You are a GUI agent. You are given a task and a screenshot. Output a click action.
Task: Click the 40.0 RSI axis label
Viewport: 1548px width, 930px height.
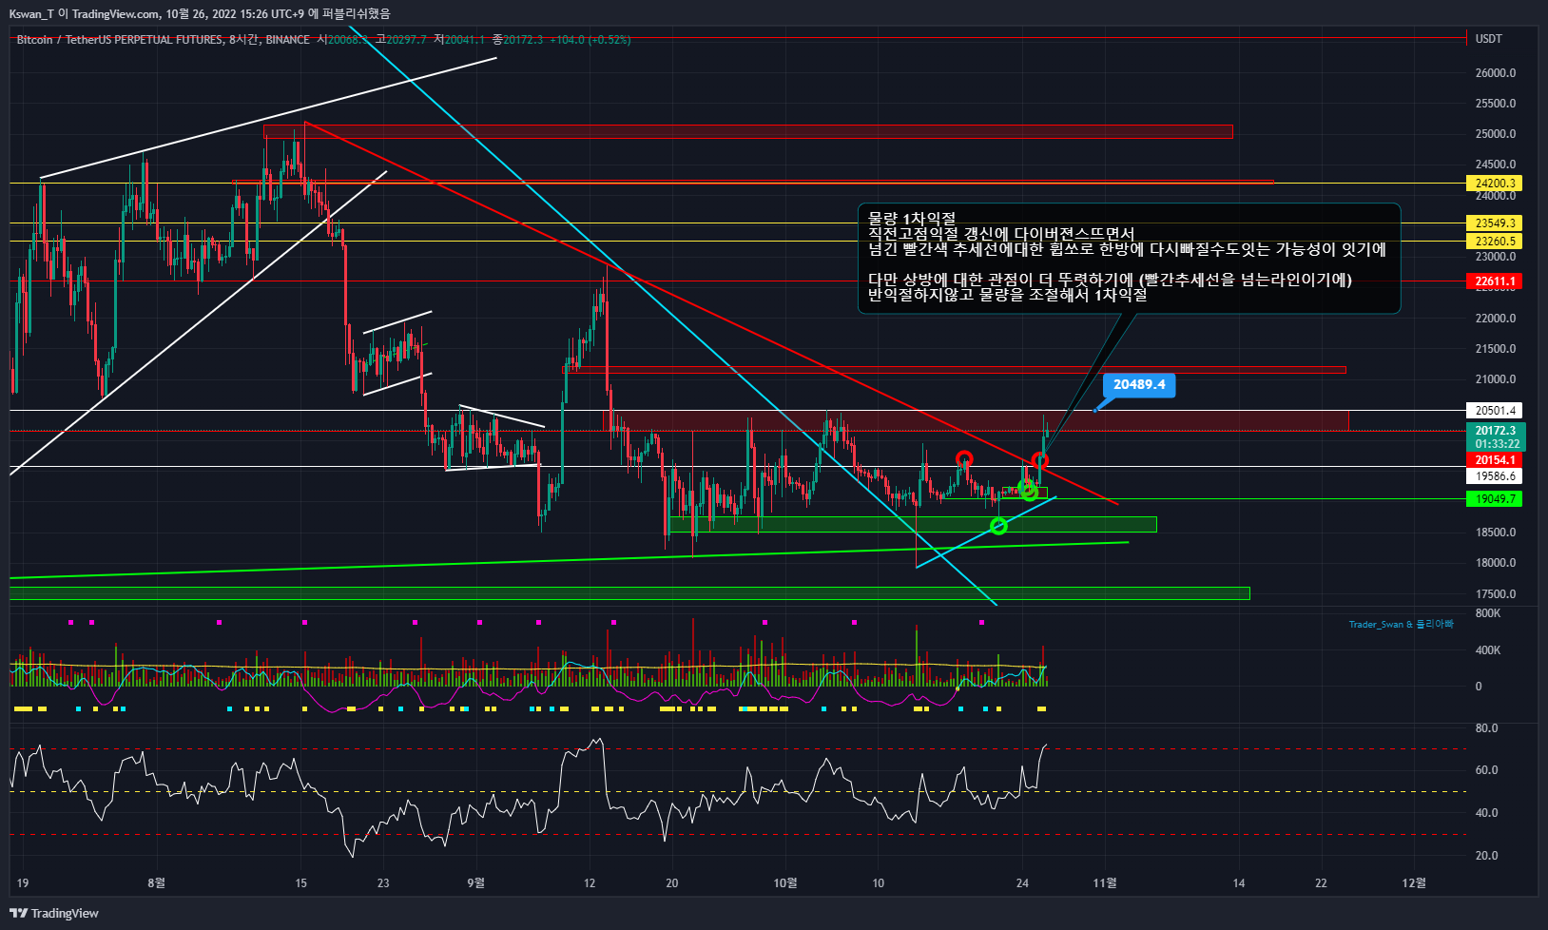click(x=1486, y=813)
